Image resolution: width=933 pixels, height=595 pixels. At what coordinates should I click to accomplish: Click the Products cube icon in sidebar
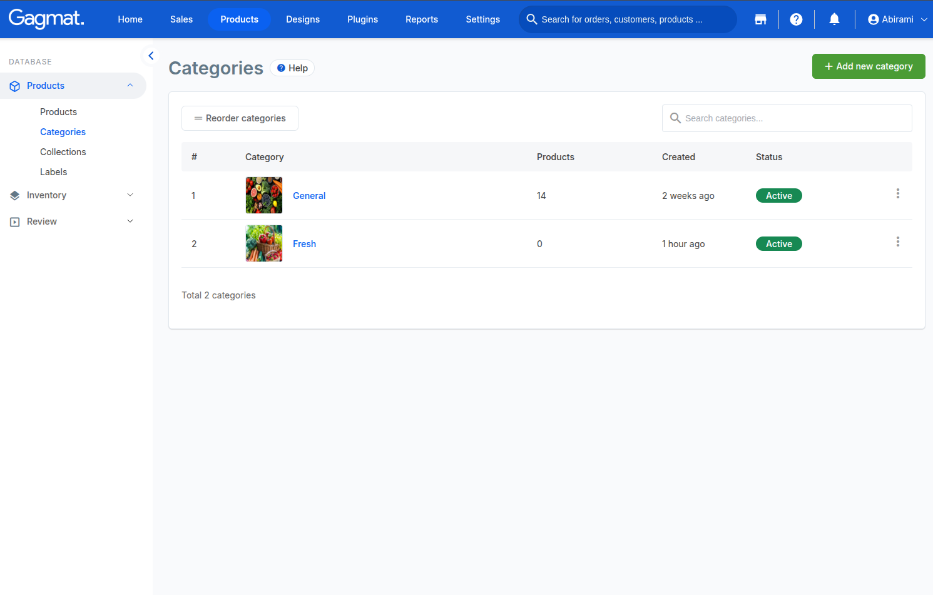click(x=15, y=86)
